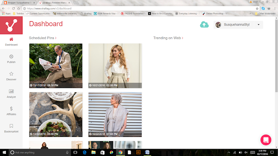Open the Affiliates dollar icon
278x156 pixels.
pos(11,109)
